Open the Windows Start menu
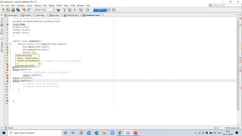 click(x=4, y=133)
